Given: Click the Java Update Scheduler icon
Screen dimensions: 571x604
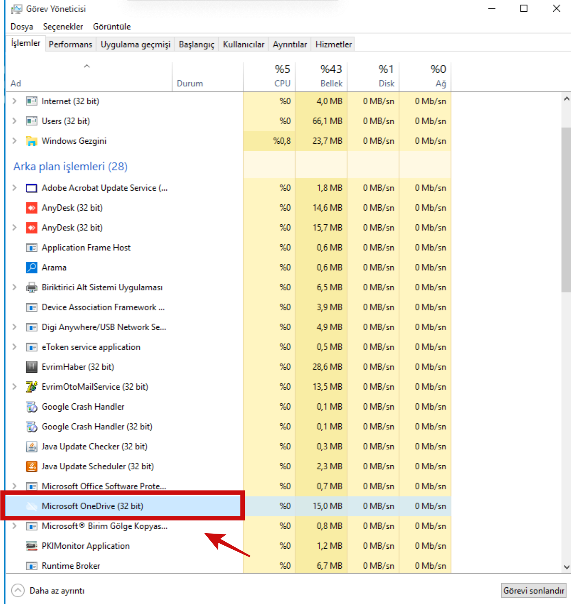Looking at the screenshot, I should (x=31, y=466).
